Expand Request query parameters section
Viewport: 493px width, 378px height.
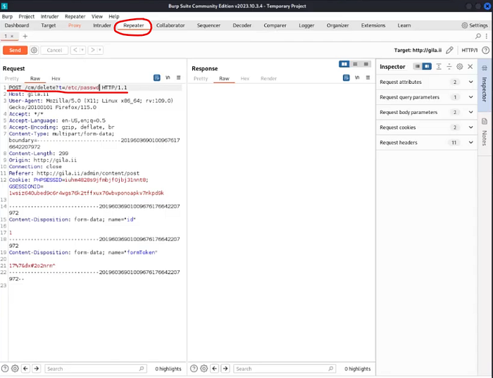(x=427, y=97)
